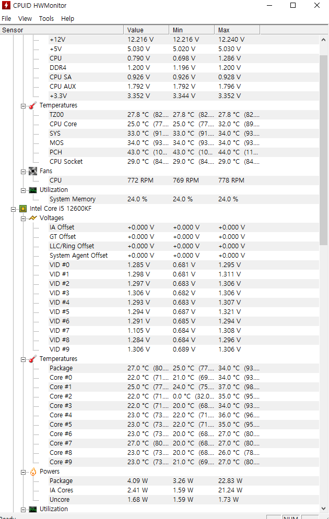The width and height of the screenshot is (329, 519).
Task: Click the Powers flame icon
Action: (33, 472)
